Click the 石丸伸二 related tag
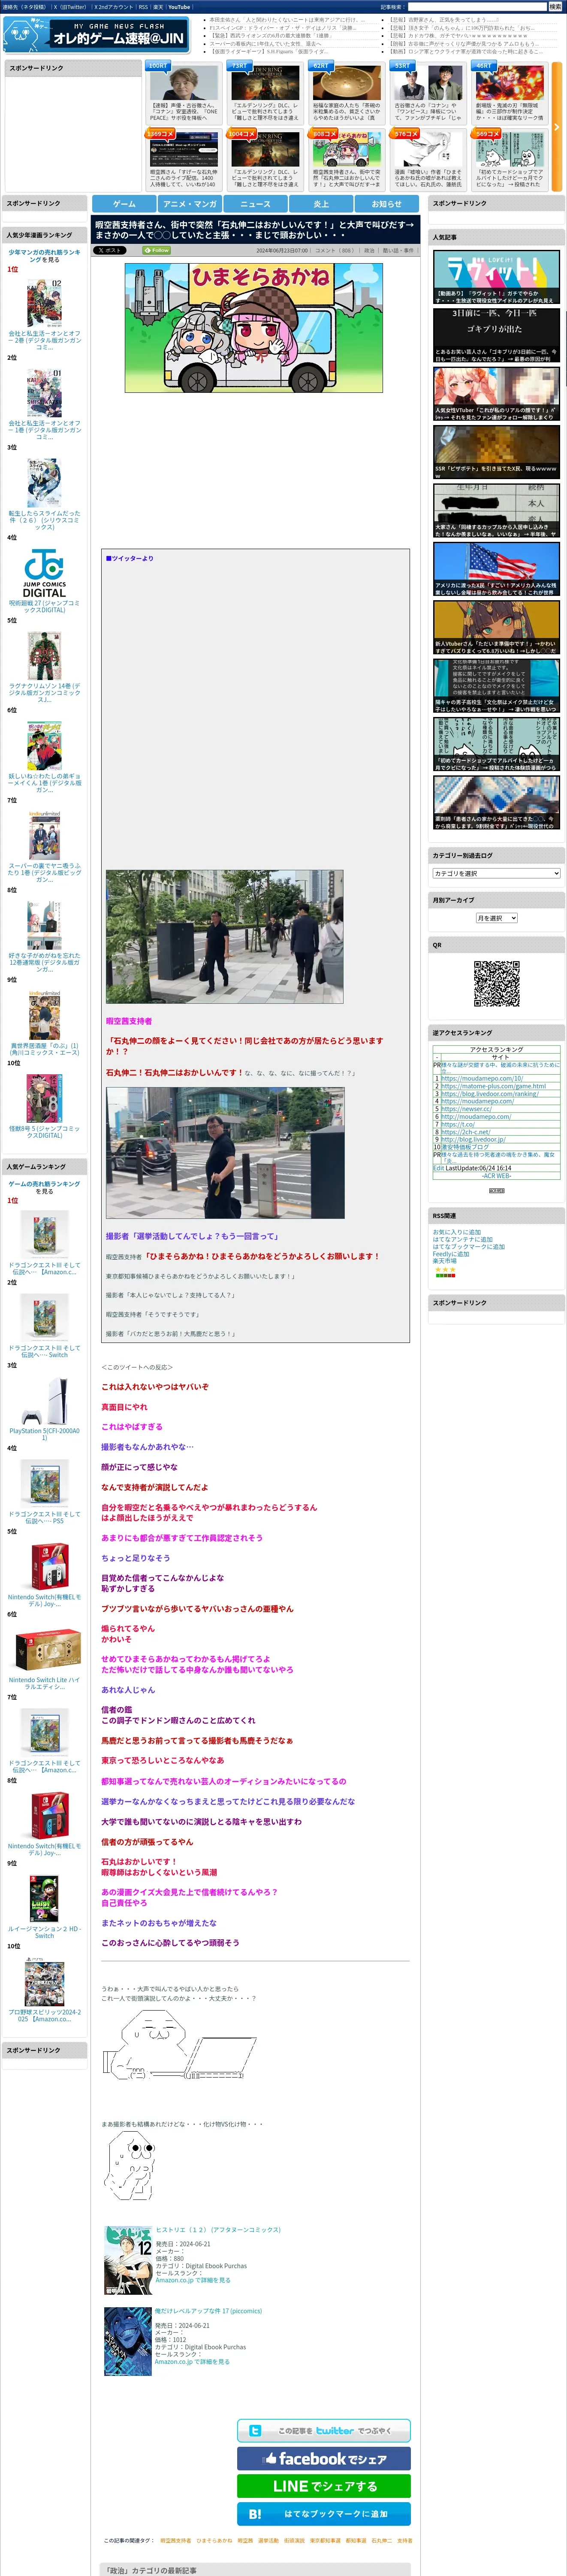Image resolution: width=567 pixels, height=2576 pixels. click(x=381, y=2540)
